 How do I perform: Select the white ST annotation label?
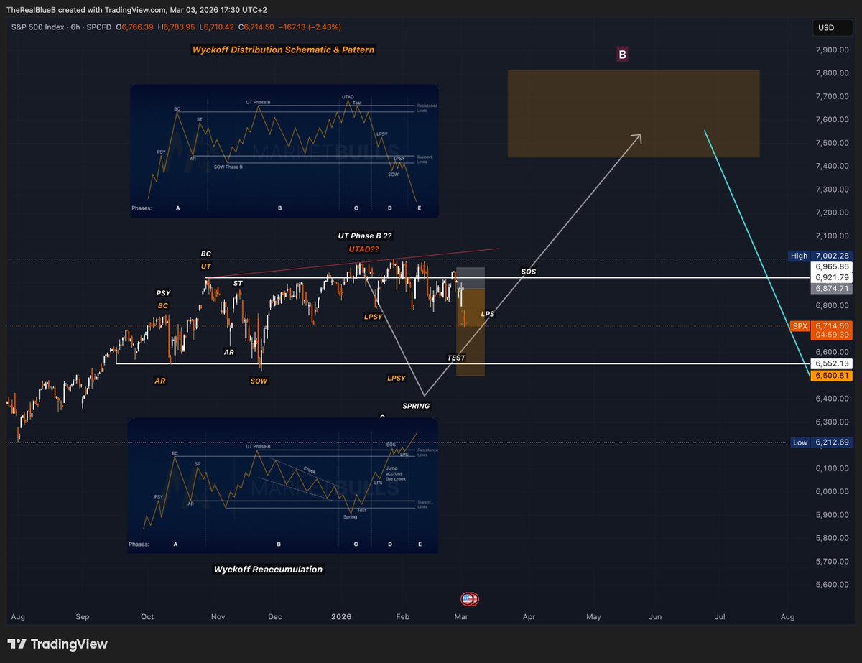click(238, 284)
